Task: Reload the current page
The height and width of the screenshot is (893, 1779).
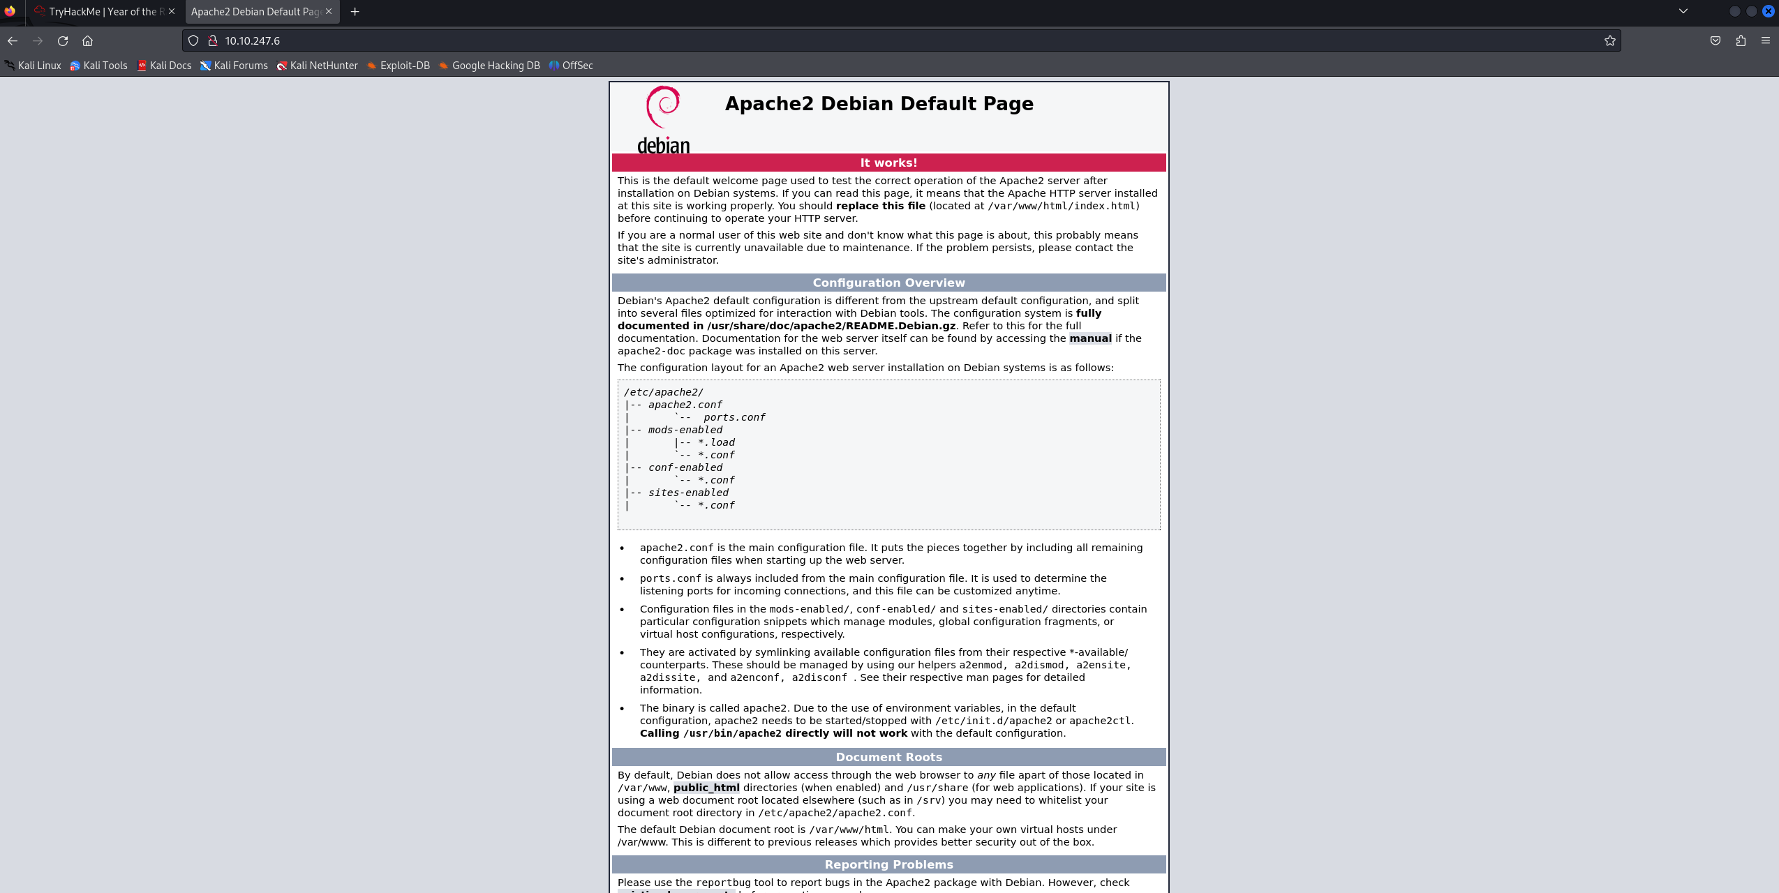Action: pos(63,41)
